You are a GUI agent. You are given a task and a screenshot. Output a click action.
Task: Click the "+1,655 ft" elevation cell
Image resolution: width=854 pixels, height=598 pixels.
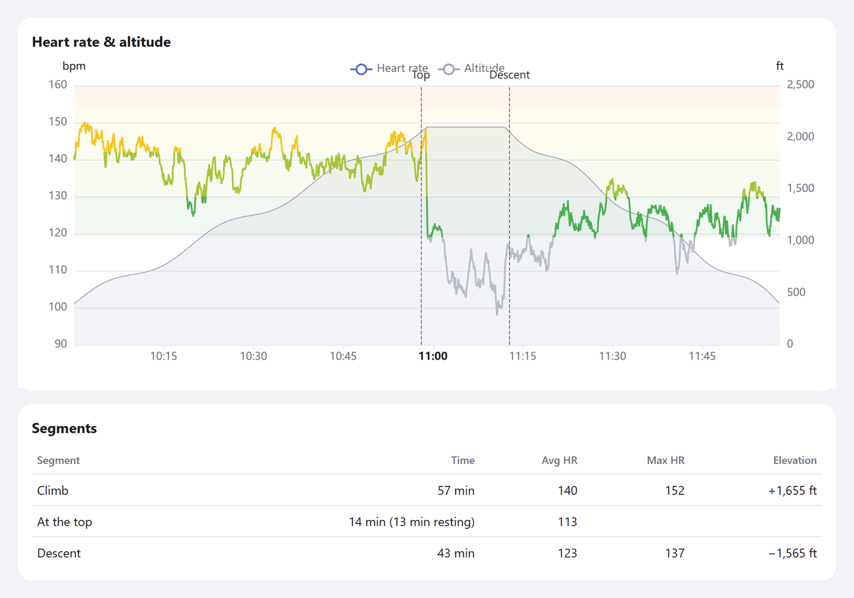792,491
